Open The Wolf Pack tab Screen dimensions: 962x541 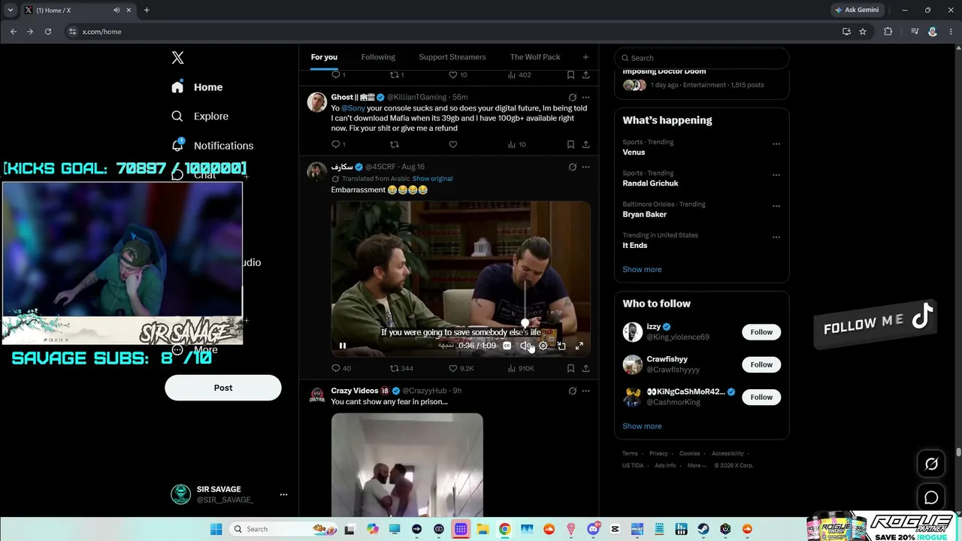coord(535,57)
